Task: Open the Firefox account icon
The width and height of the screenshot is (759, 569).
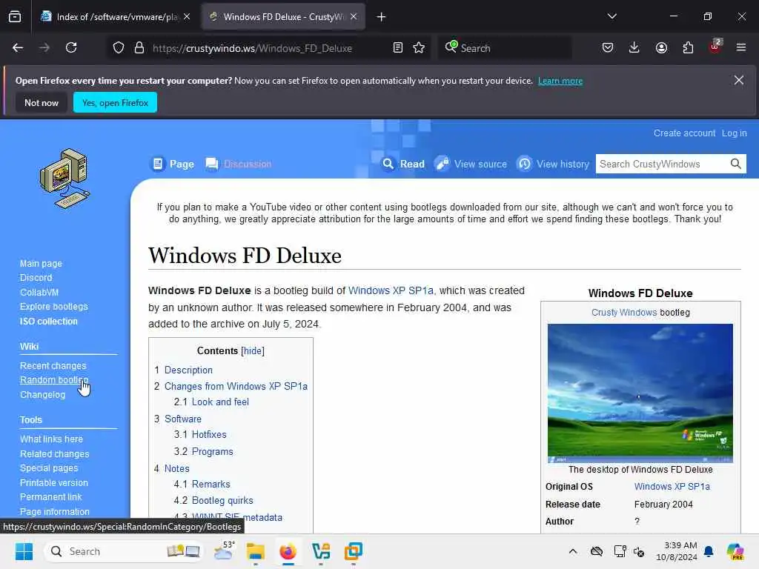Action: [661, 47]
